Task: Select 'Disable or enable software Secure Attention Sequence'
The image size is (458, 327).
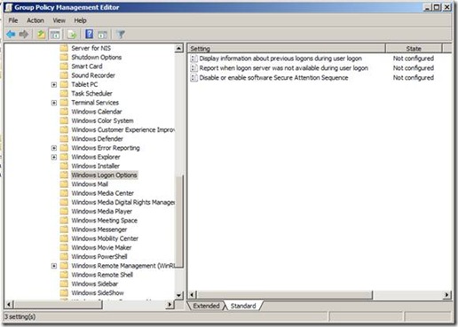Action: click(273, 78)
